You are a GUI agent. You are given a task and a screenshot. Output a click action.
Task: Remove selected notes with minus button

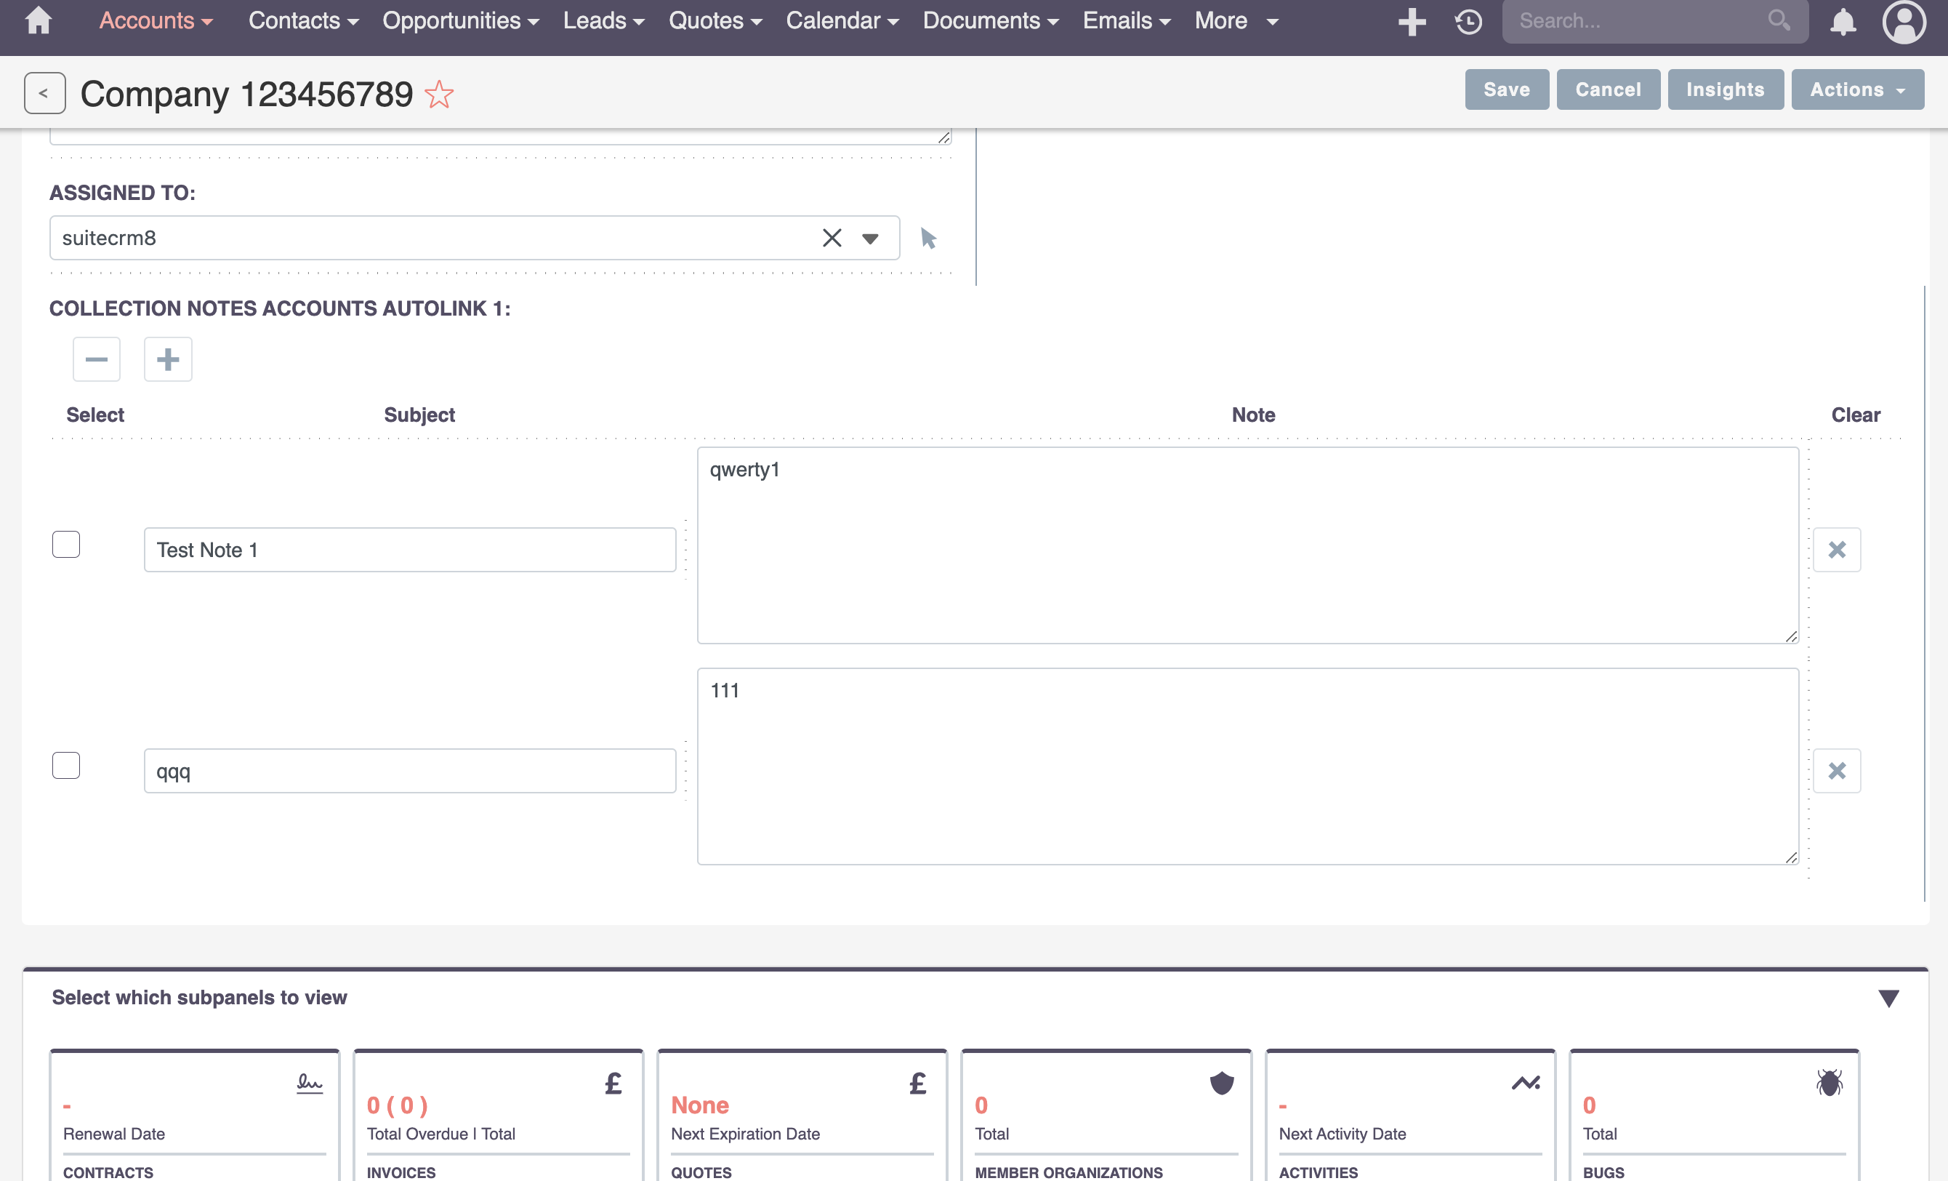pyautogui.click(x=97, y=359)
